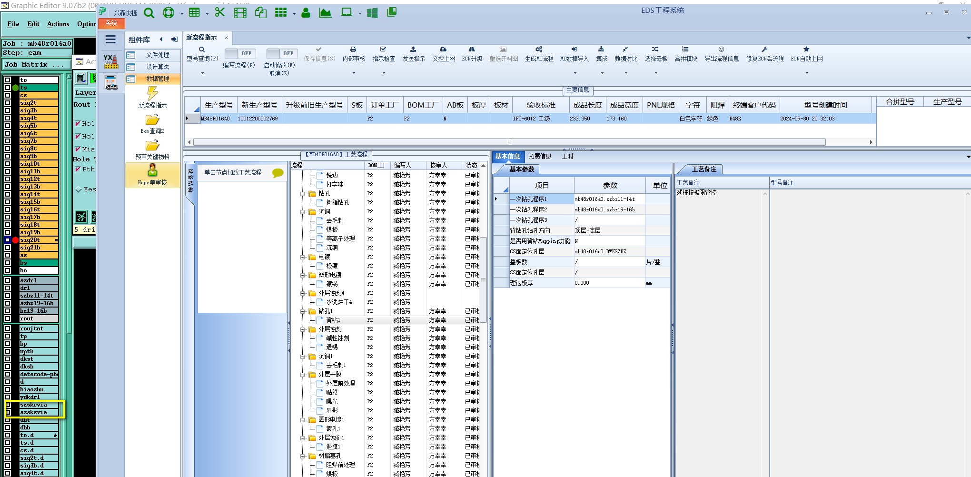This screenshot has height=477, width=971.
Task: Toggle the 启动修改(E) OFF switch
Action: [x=282, y=53]
